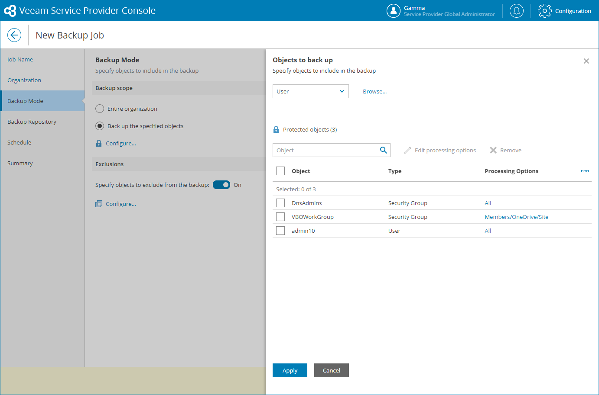Click the Object search input field
Image resolution: width=599 pixels, height=395 pixels.
[x=325, y=150]
